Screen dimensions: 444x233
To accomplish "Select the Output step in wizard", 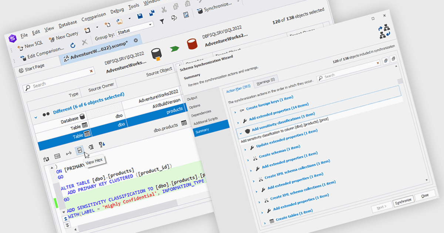I will [x=192, y=98].
